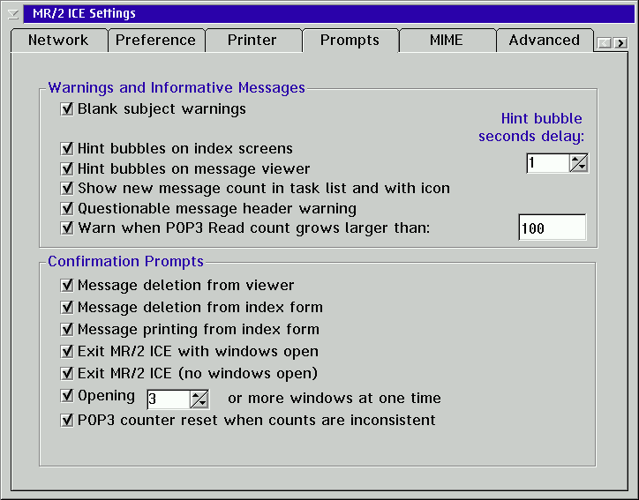Click 'Confirmation Prompts' group label
The image size is (639, 500).
coord(125,261)
